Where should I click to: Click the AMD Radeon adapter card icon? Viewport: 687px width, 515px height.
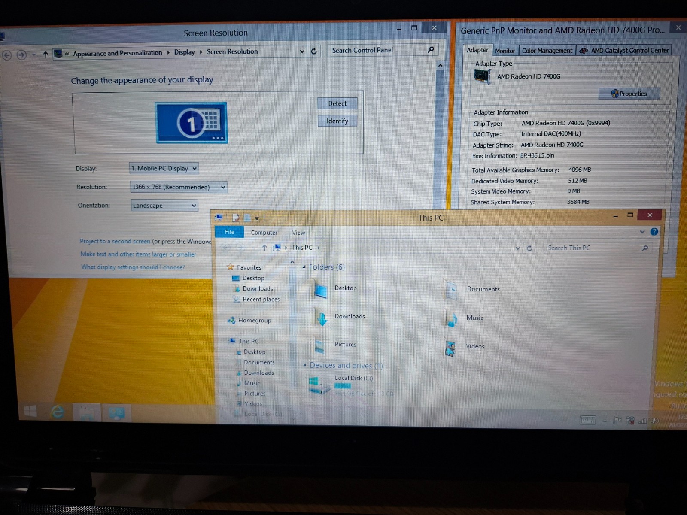[482, 76]
